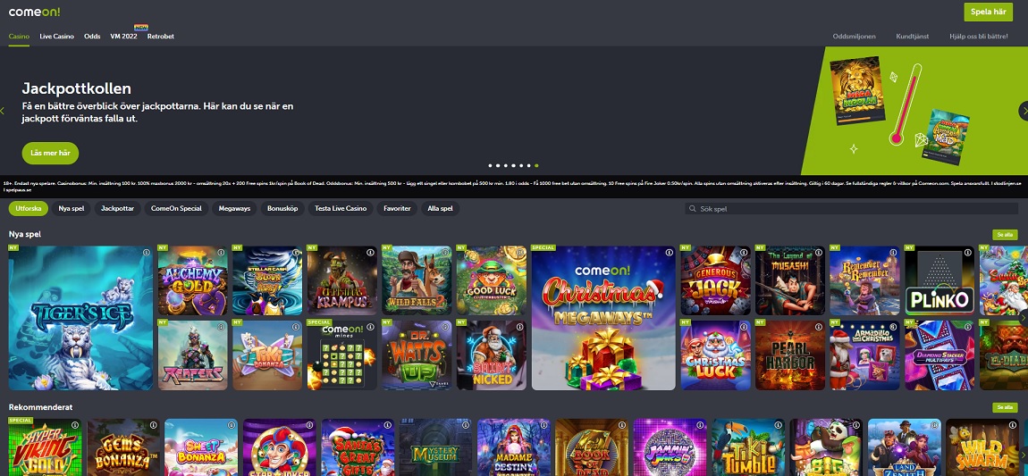Select the Bonusköp category filter
Viewport: 1028px width, 476px height.
pyautogui.click(x=282, y=208)
